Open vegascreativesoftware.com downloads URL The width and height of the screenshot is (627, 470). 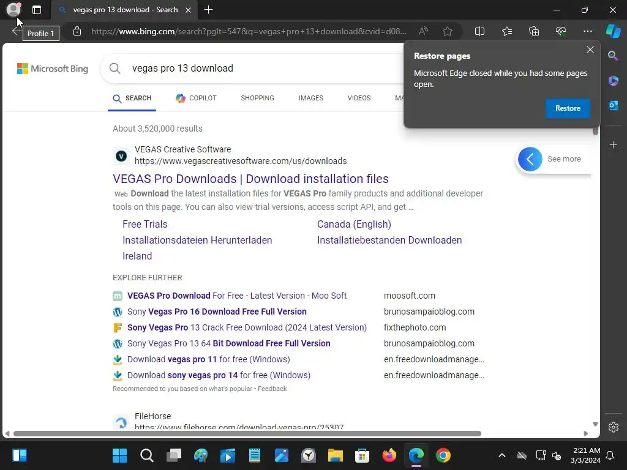click(241, 161)
